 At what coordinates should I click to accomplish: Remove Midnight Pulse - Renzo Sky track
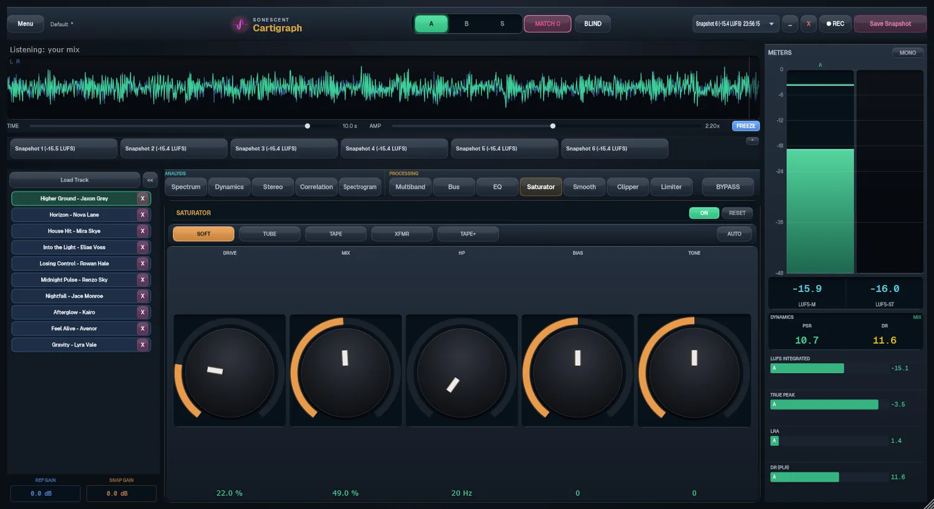point(143,279)
